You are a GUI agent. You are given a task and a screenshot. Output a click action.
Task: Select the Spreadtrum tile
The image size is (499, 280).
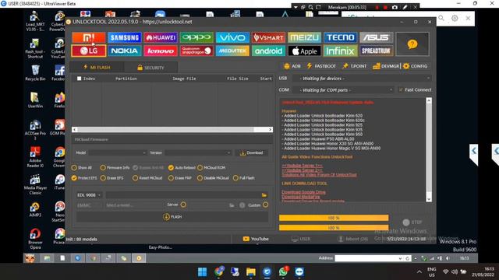[376, 51]
